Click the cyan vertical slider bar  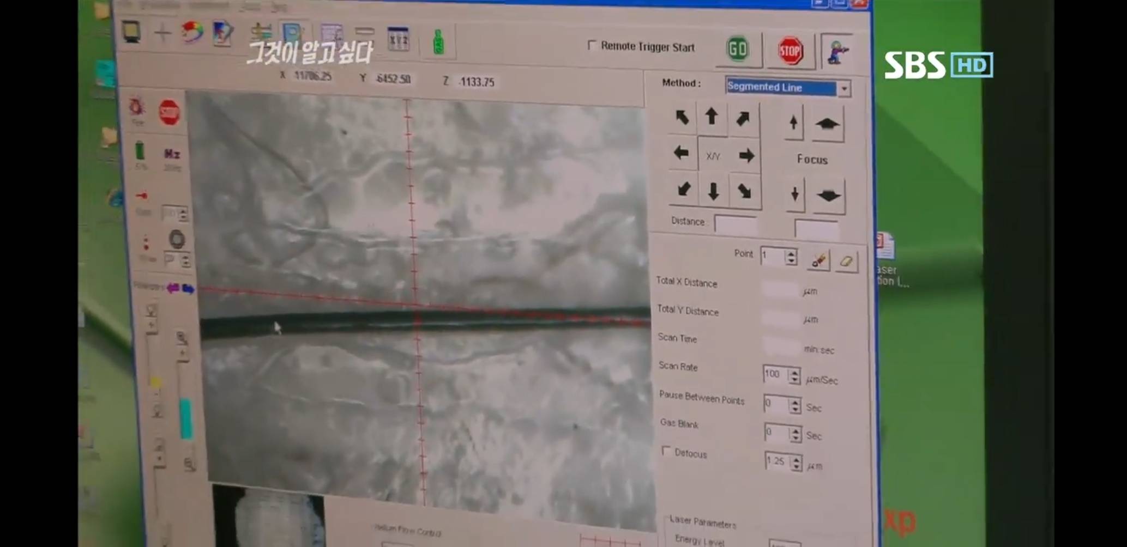click(185, 419)
